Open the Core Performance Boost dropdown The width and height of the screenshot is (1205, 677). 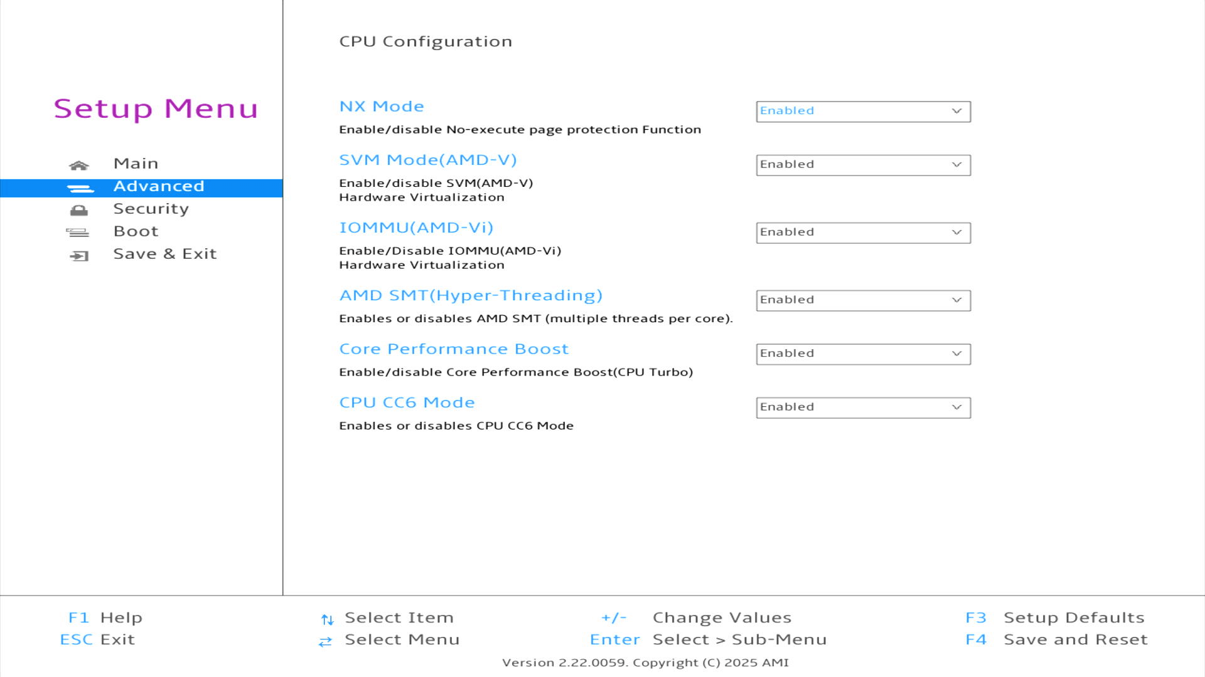click(x=863, y=354)
